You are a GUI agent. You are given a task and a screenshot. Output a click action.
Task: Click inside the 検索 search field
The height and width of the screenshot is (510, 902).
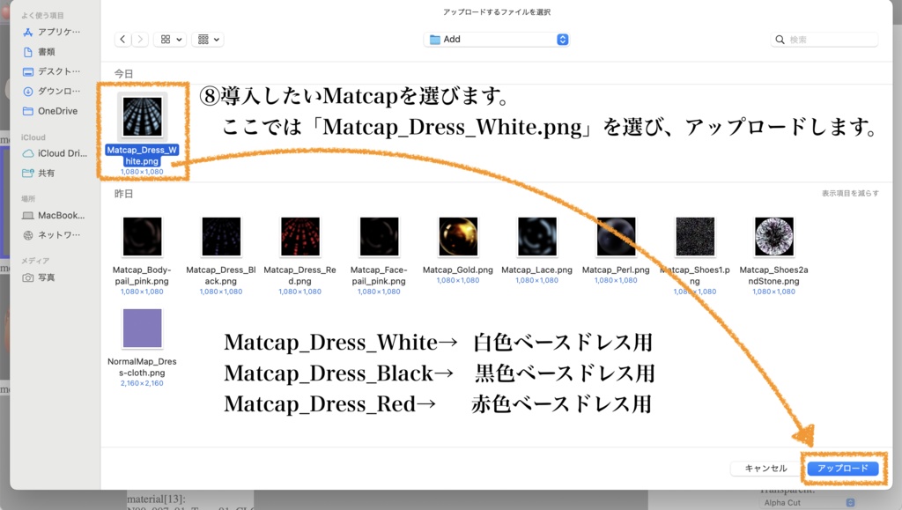coord(823,39)
